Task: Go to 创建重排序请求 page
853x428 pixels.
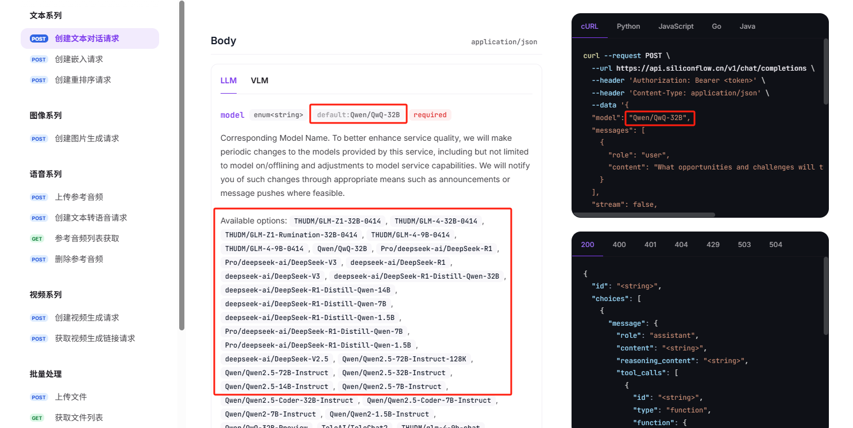Action: point(83,80)
